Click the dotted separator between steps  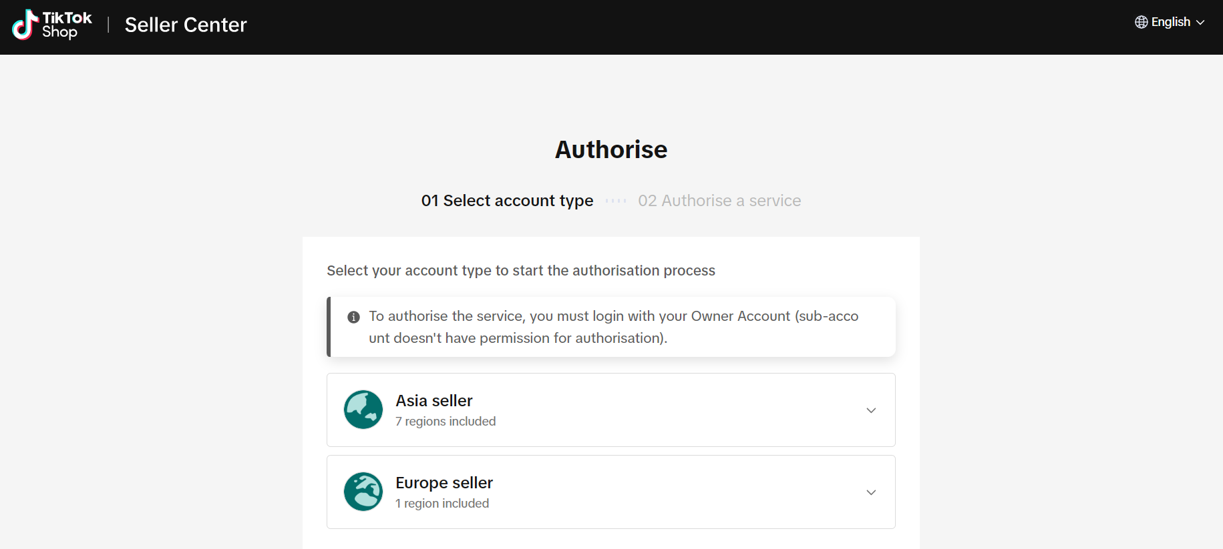click(616, 201)
